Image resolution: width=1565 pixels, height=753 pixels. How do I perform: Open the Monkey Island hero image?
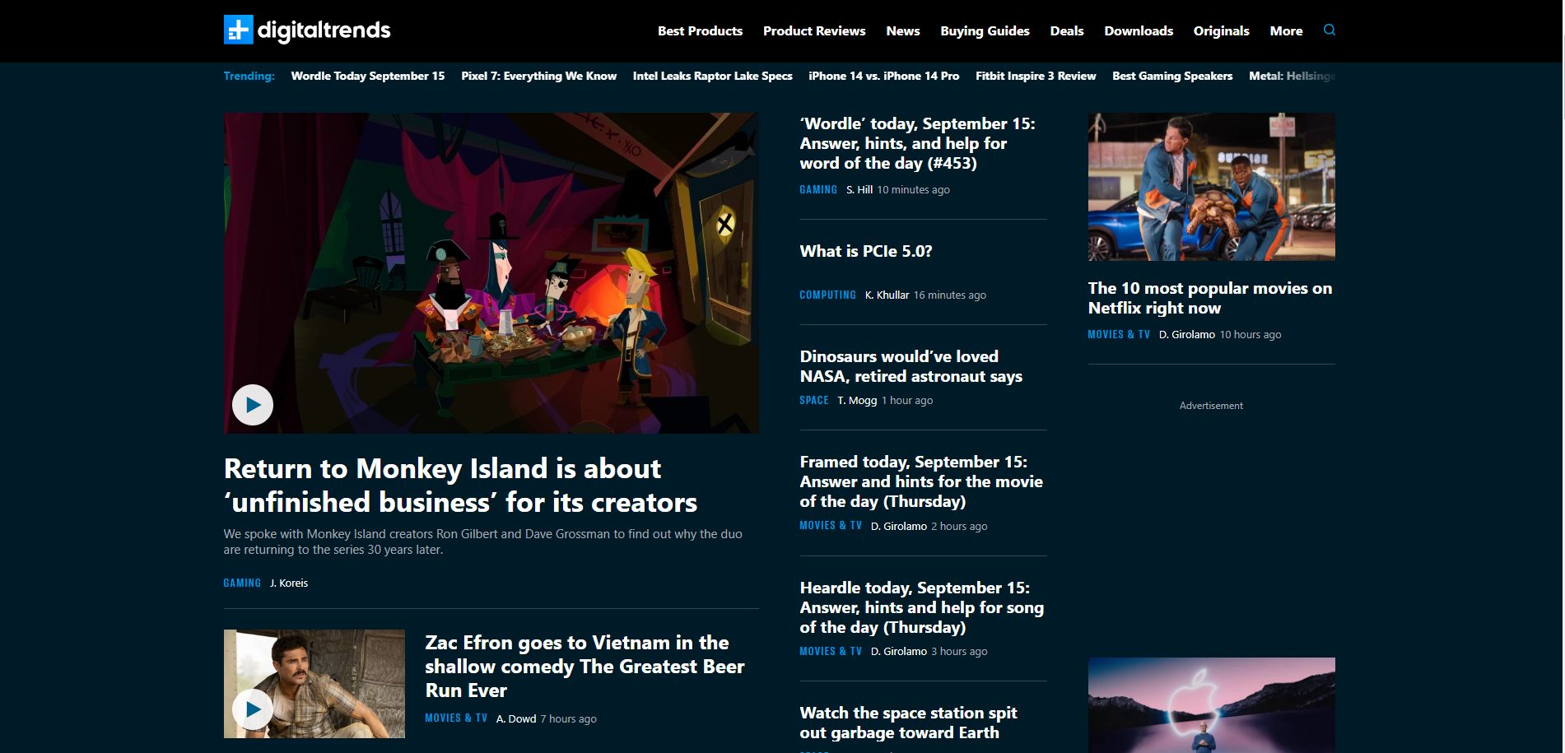pyautogui.click(x=491, y=273)
